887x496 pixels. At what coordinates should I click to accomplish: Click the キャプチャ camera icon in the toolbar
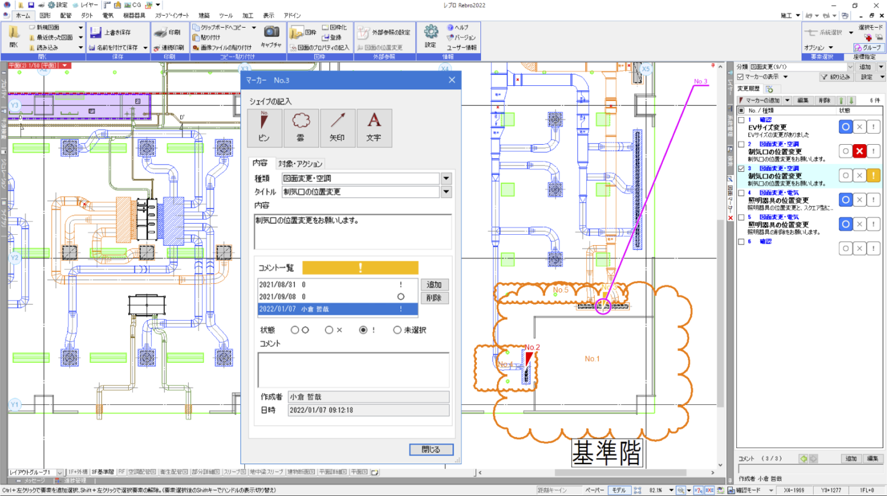pyautogui.click(x=271, y=33)
